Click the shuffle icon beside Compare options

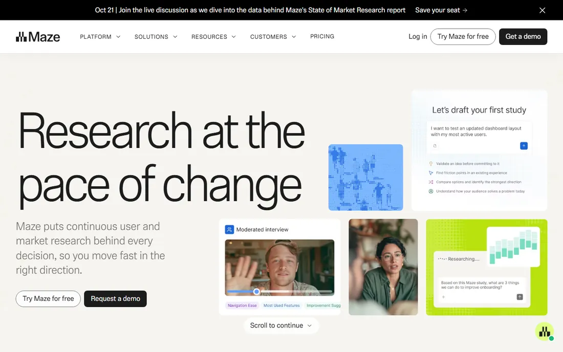[431, 182]
